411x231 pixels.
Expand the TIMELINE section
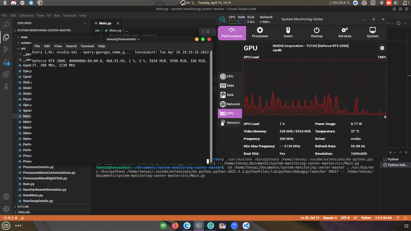pyautogui.click(x=23, y=212)
